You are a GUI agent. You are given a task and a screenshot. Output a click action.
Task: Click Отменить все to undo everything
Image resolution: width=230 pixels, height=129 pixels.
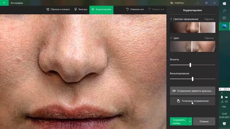tap(135, 9)
